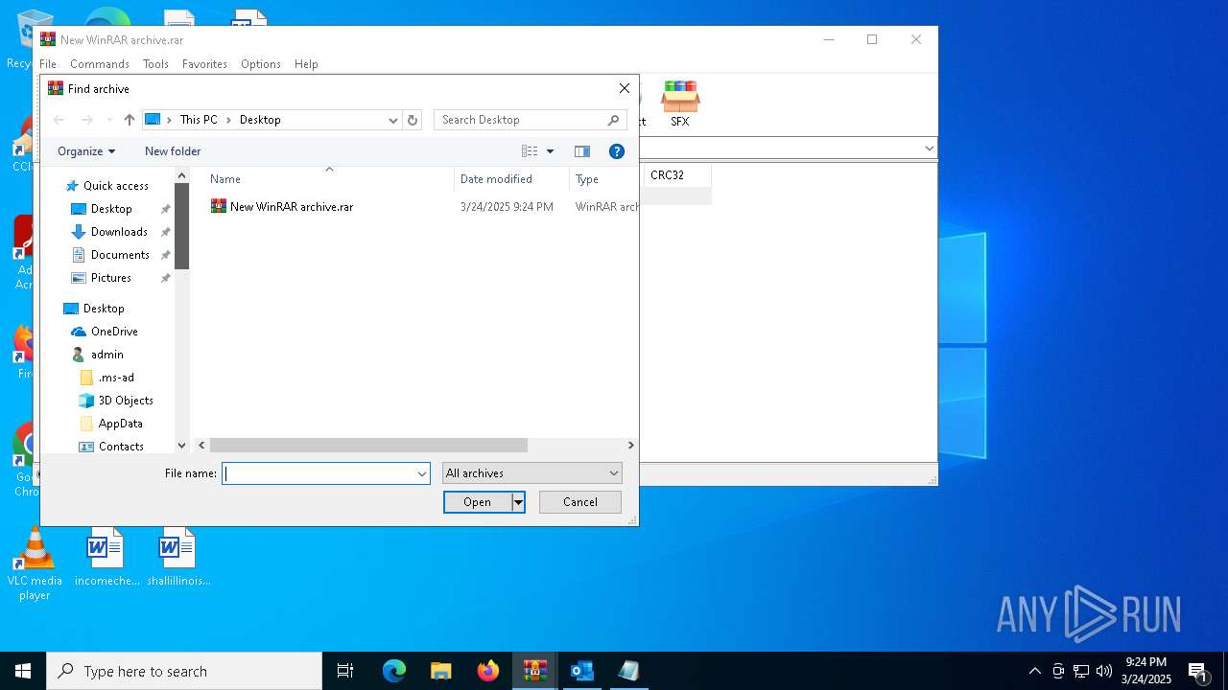This screenshot has height=690, width=1228.
Task: Open the Organize dropdown menu
Action: point(86,151)
